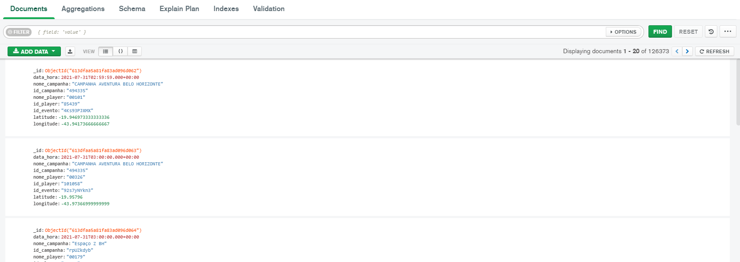The height and width of the screenshot is (262, 740).
Task: Click the FILTER info badge
Action: (19, 32)
